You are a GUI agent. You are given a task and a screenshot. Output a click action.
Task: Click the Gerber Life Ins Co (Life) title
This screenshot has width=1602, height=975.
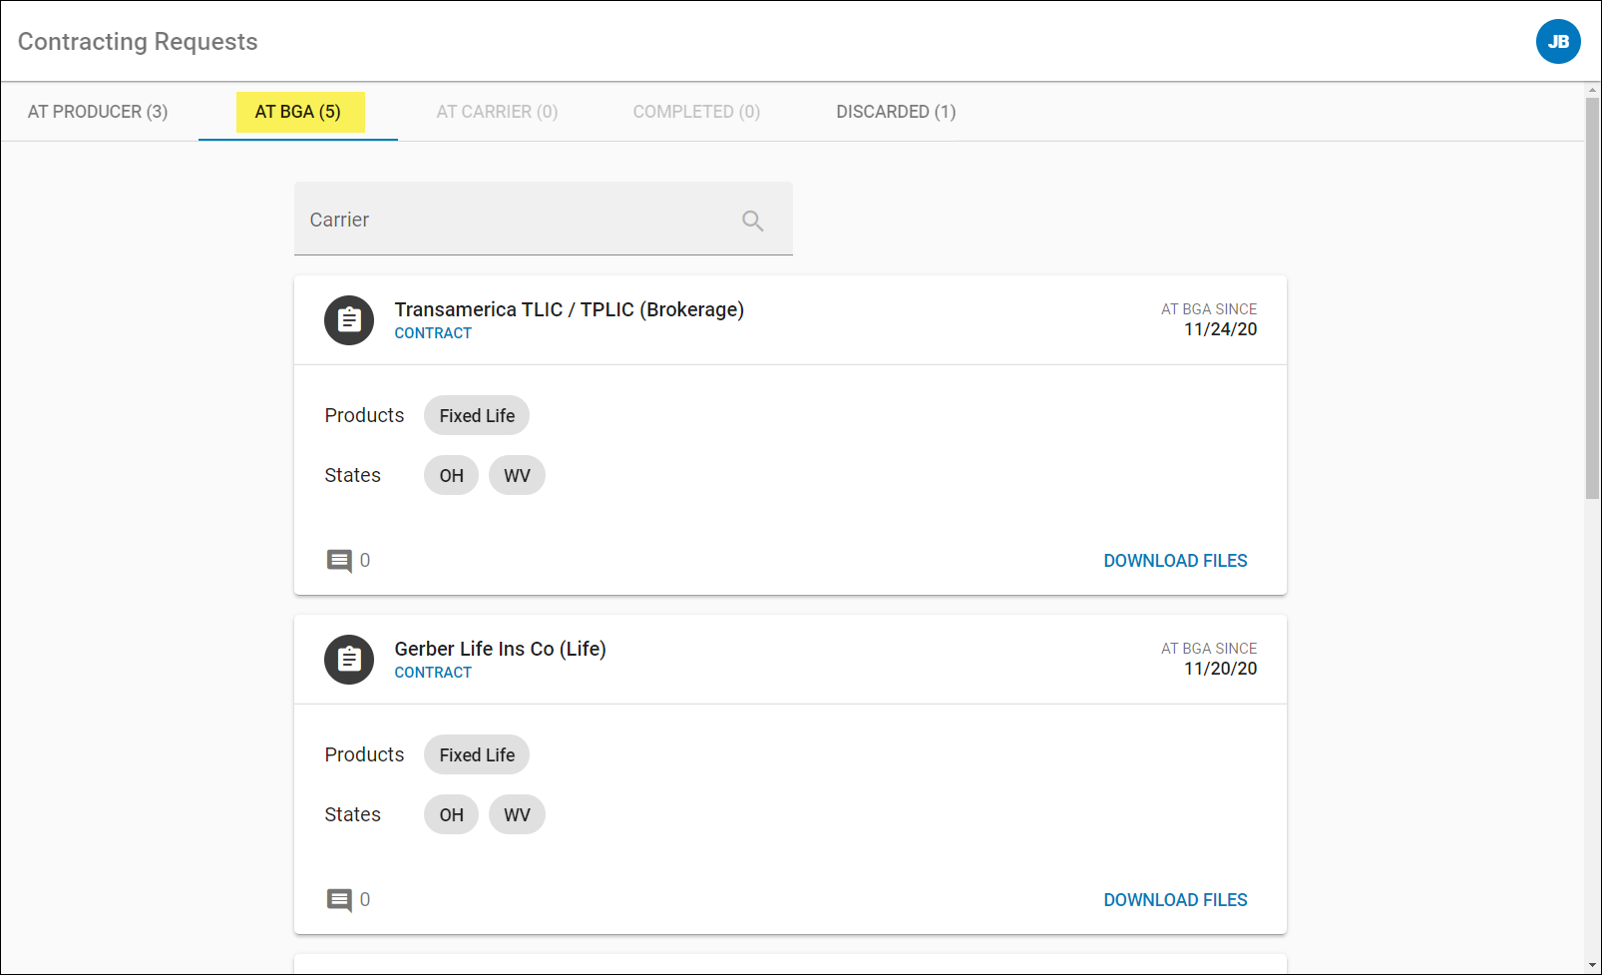(500, 649)
